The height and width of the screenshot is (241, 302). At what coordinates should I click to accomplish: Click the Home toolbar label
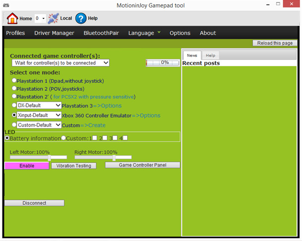(x=26, y=18)
